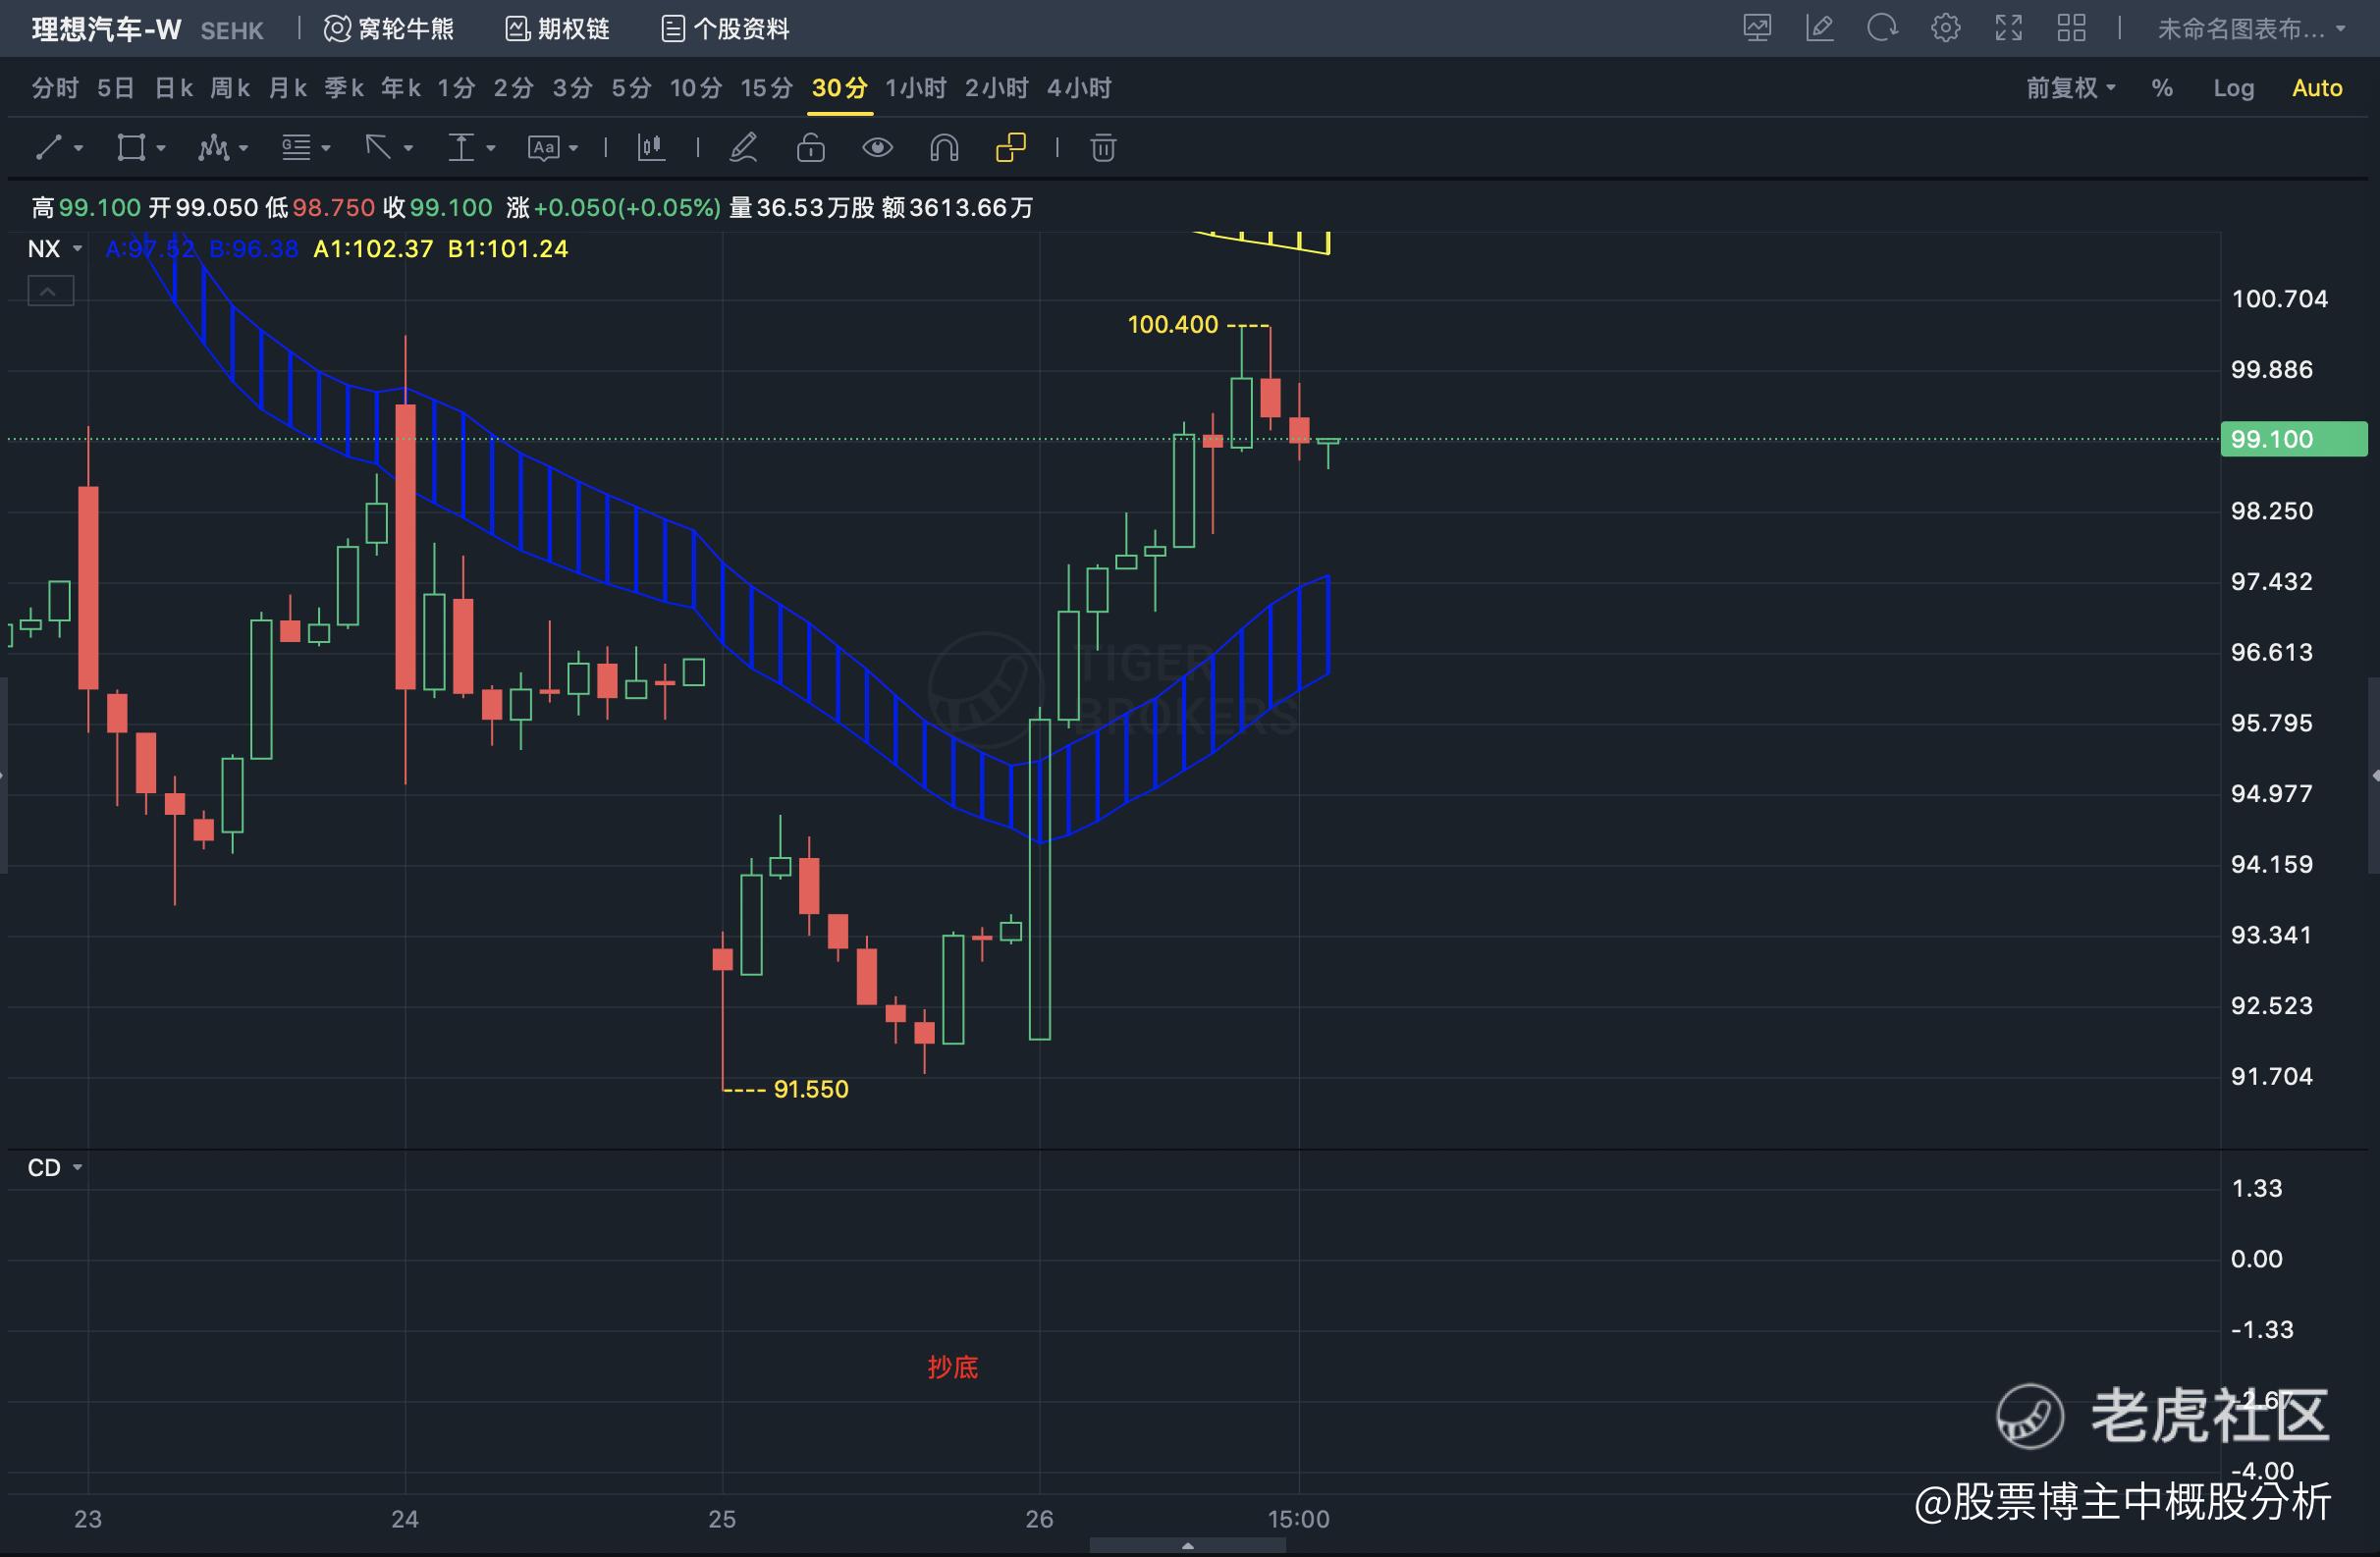Toggle Log scale axis
This screenshot has width=2380, height=1557.
(2233, 88)
